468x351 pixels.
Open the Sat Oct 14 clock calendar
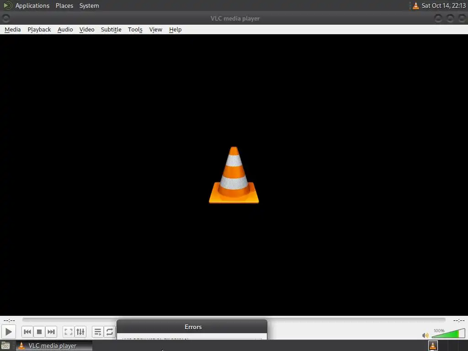443,5
